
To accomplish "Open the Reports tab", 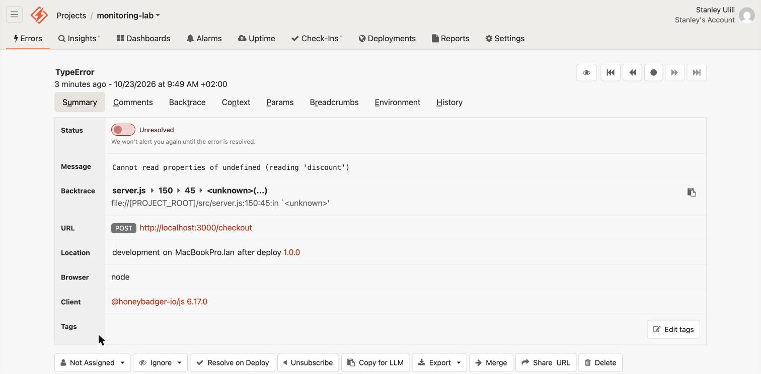I will pyautogui.click(x=450, y=38).
